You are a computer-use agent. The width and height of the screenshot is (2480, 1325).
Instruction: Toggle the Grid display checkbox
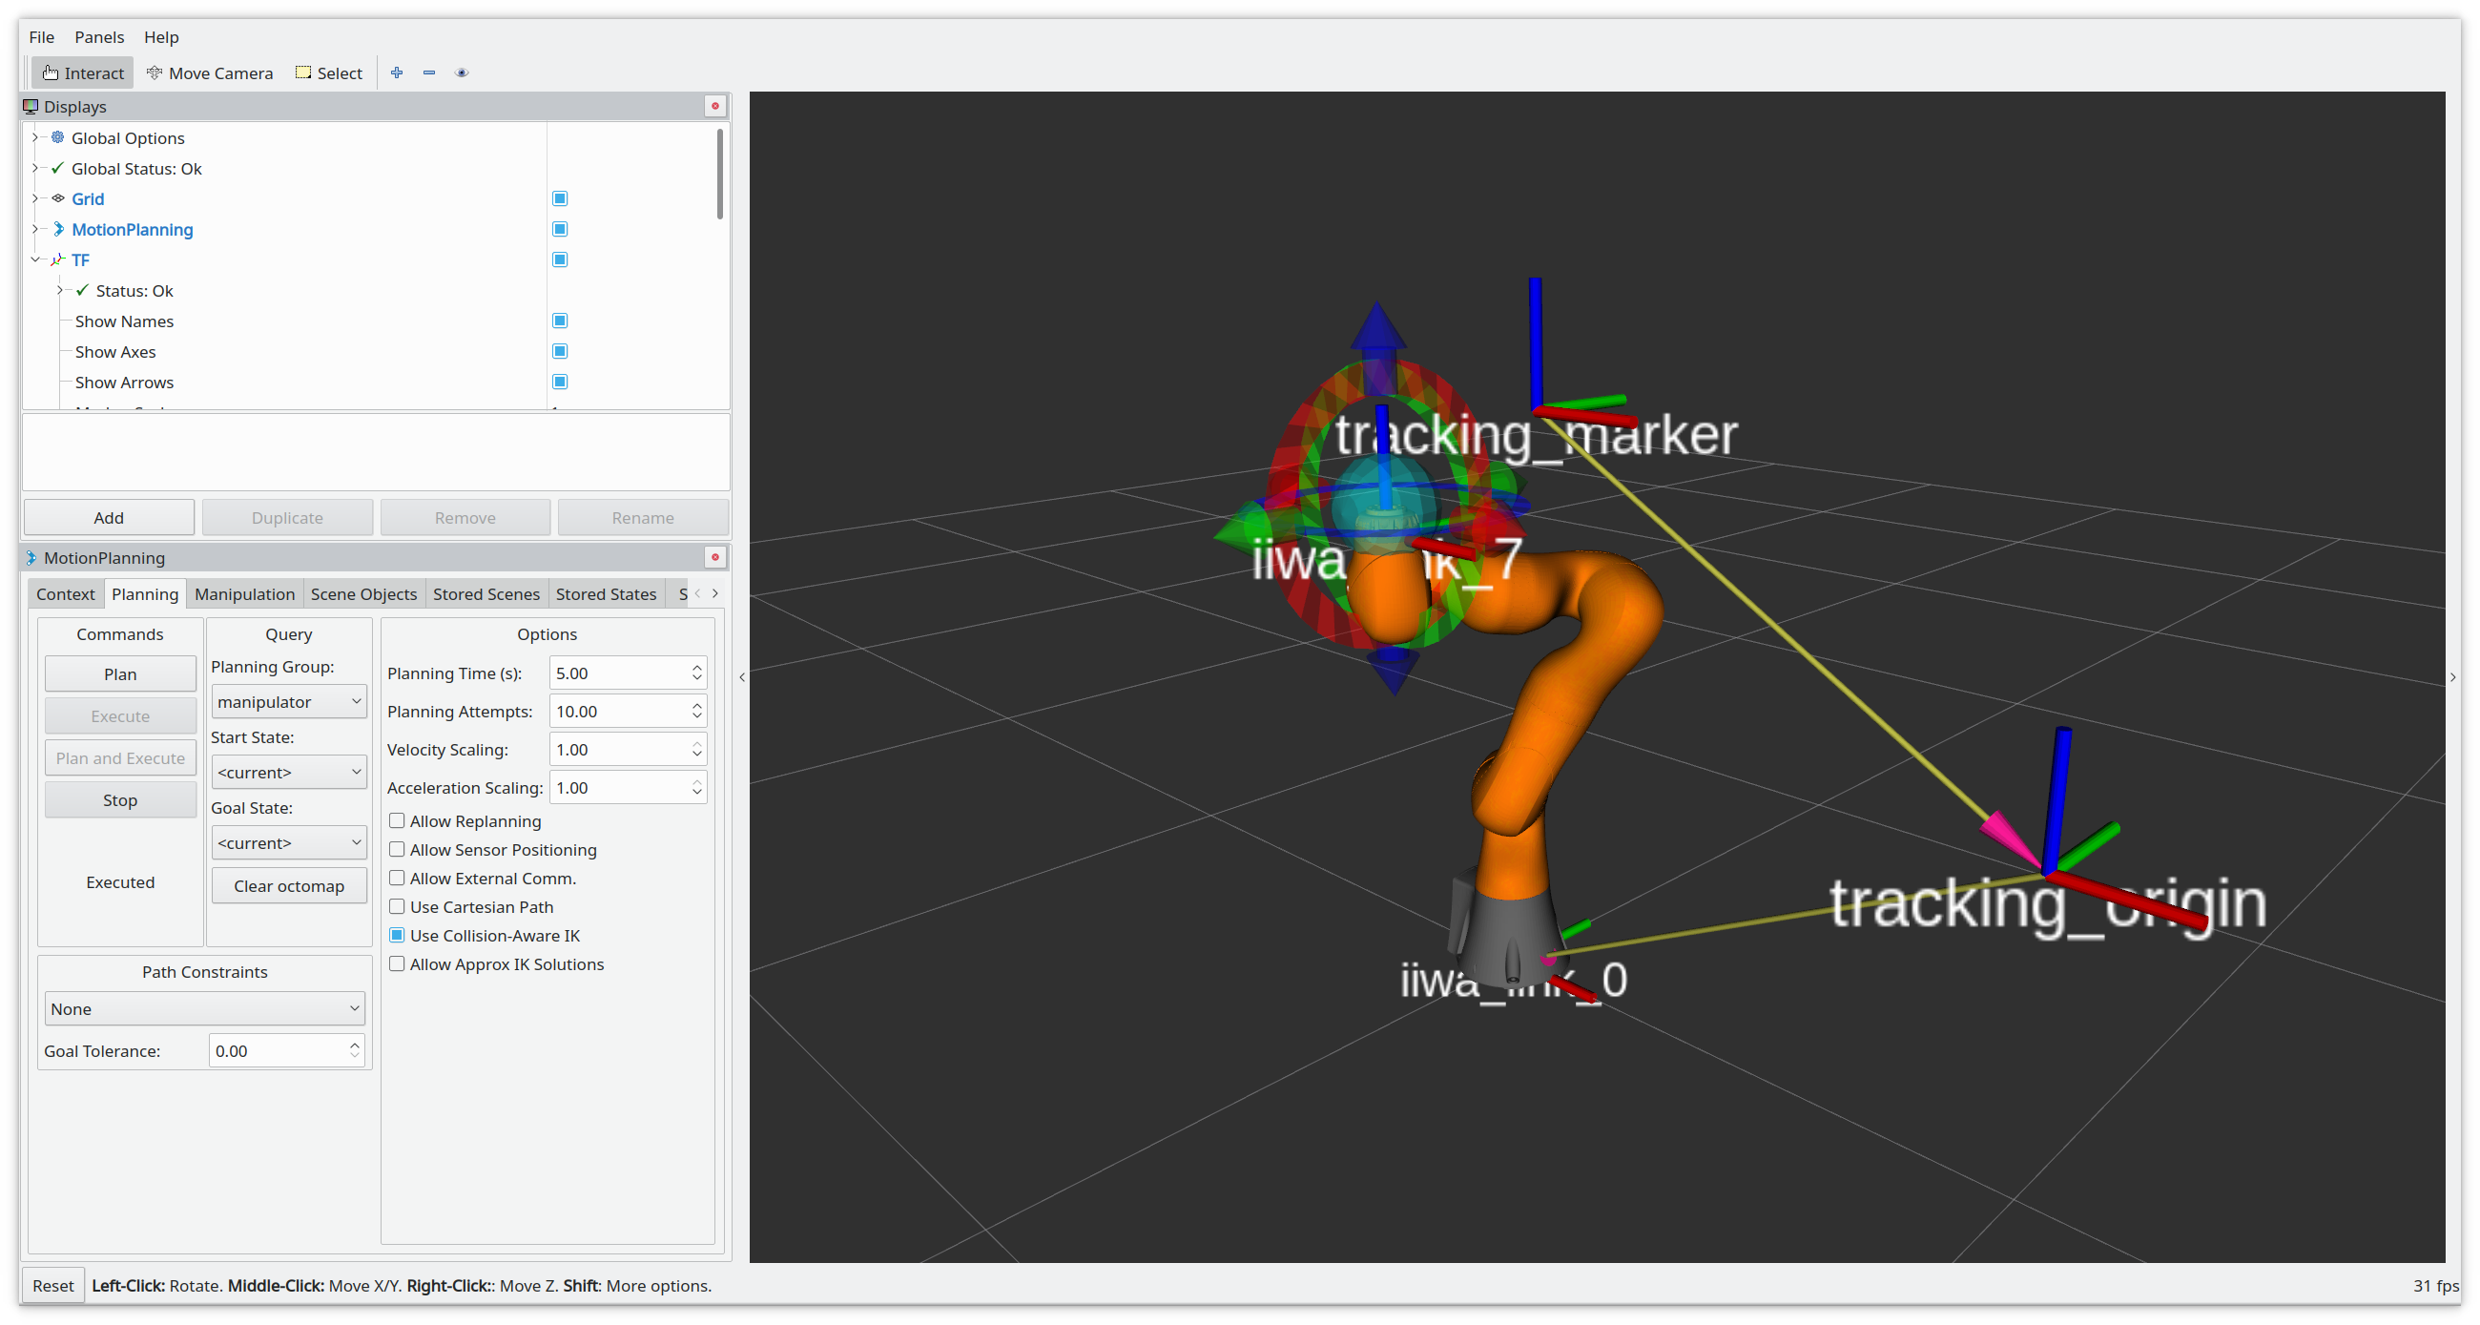pyautogui.click(x=559, y=198)
